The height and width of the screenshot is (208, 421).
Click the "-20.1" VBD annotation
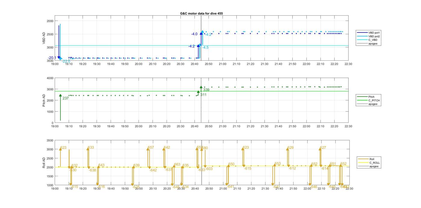point(52,58)
